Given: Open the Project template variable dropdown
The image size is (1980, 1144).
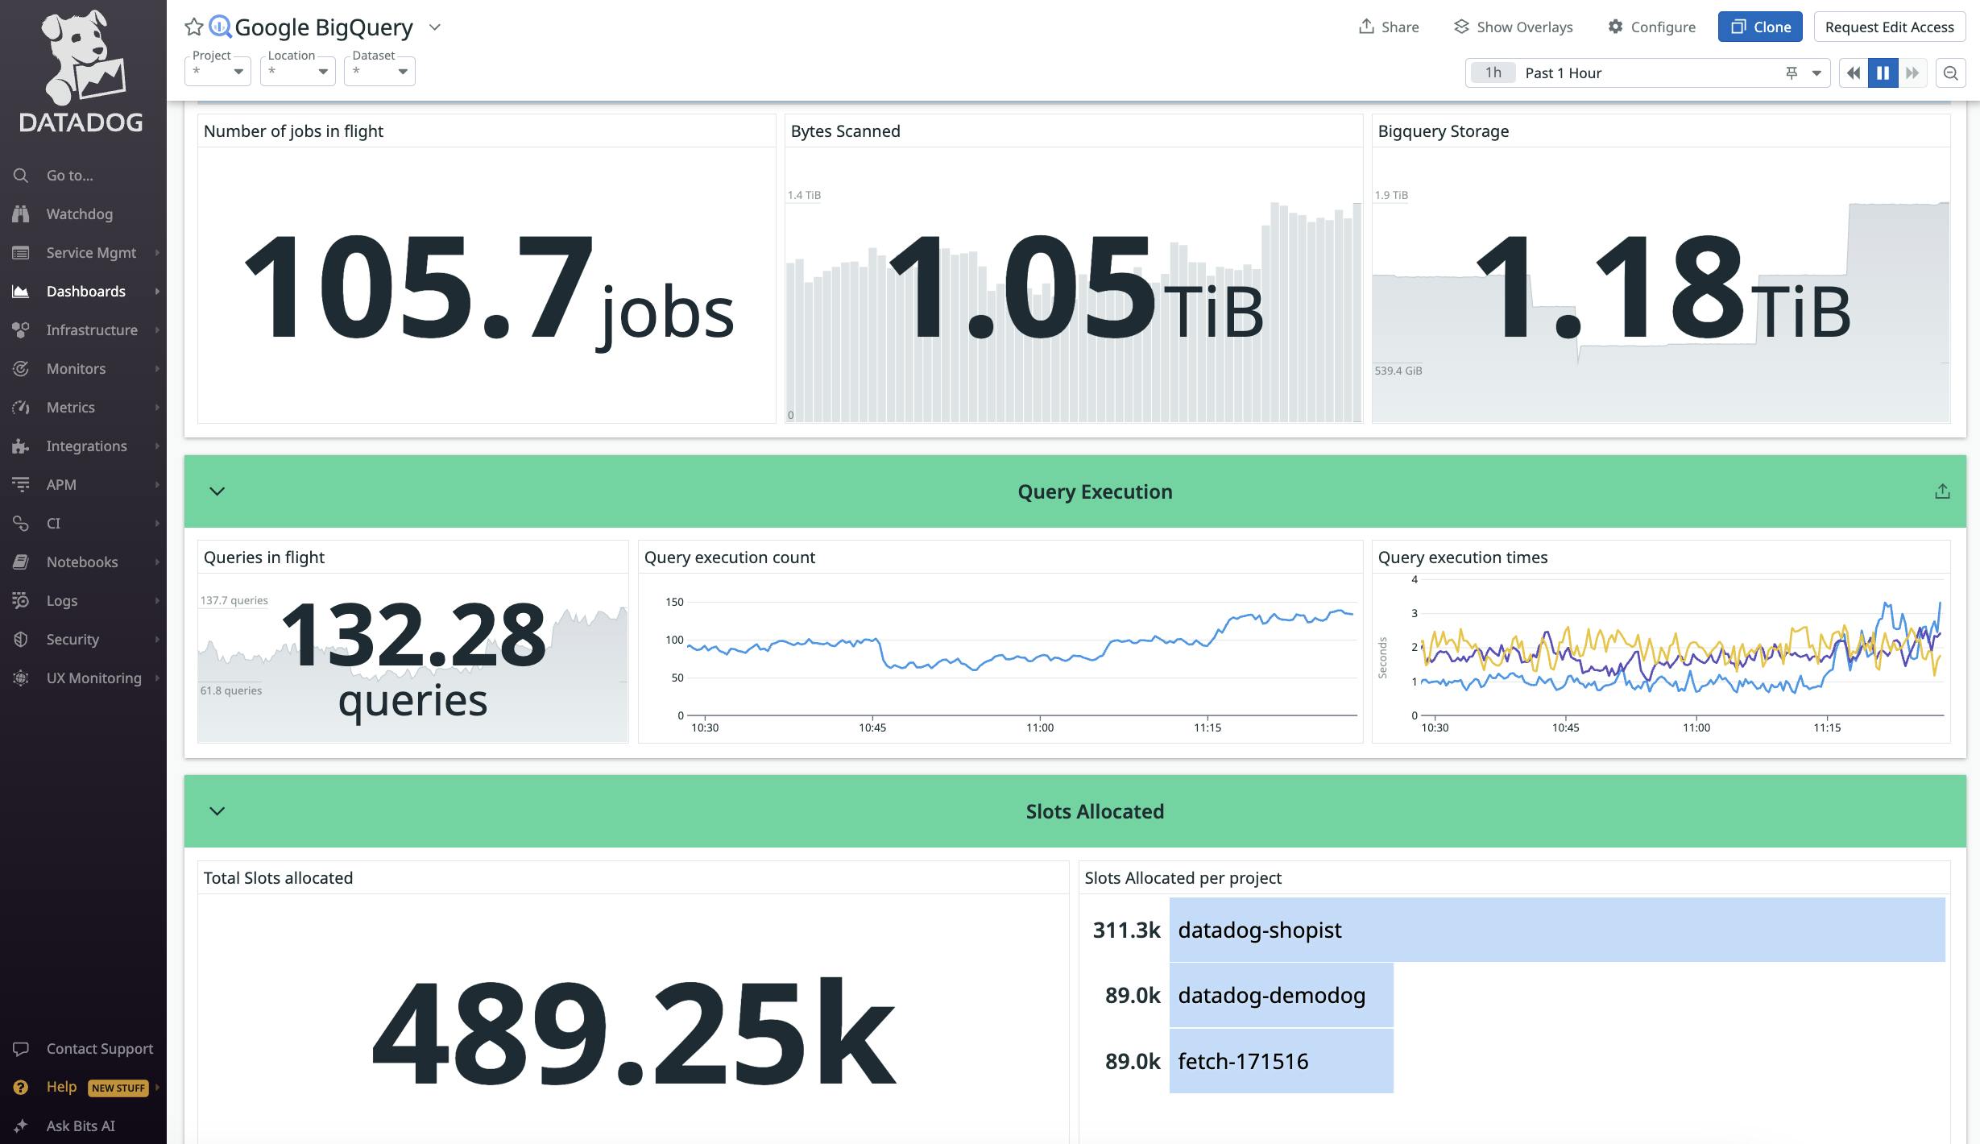Looking at the screenshot, I should [x=218, y=72].
